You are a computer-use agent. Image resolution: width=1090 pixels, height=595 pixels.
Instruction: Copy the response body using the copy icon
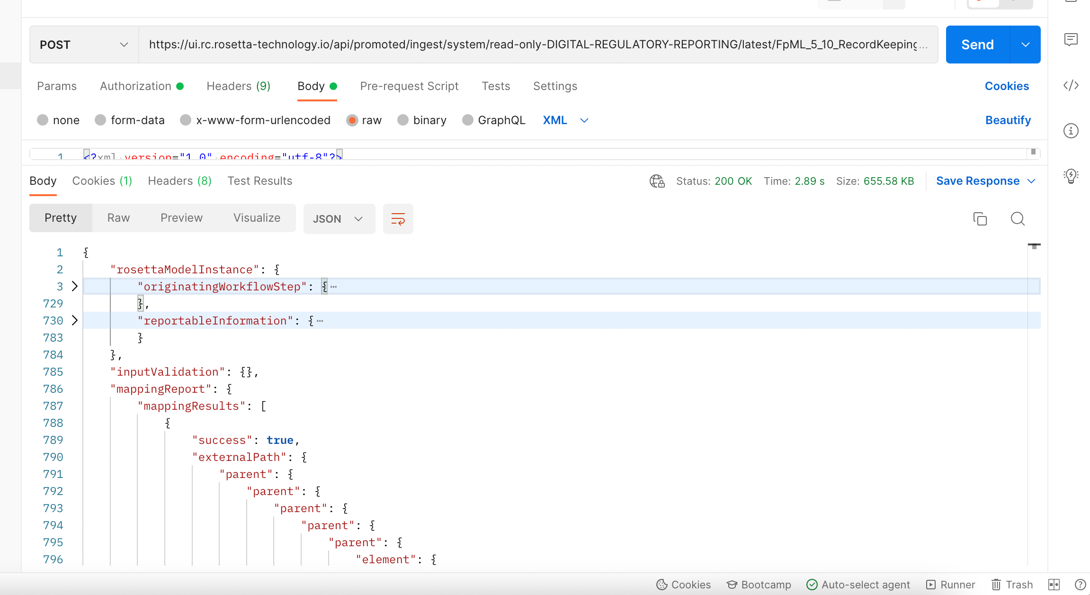coord(980,219)
